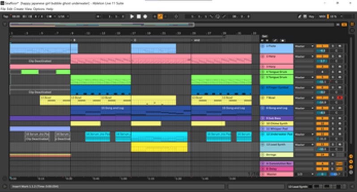Unfold the 9 Sub Bass track
The height and width of the screenshot is (192, 357).
[x=263, y=118]
